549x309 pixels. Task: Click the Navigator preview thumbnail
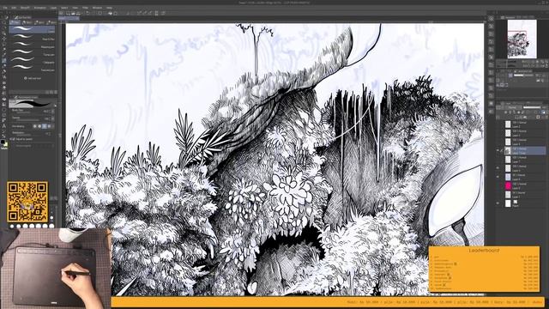click(x=522, y=39)
